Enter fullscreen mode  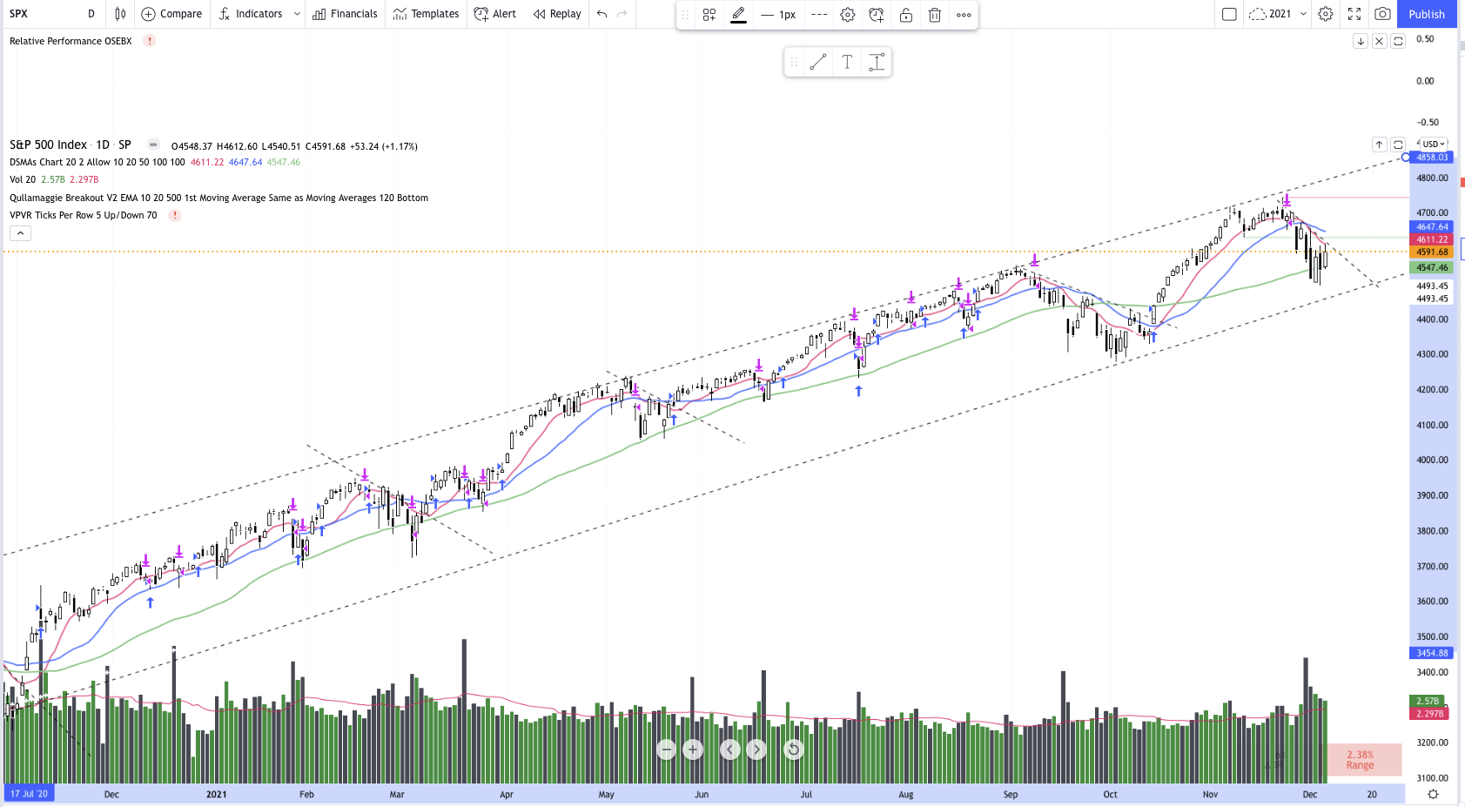[1354, 14]
